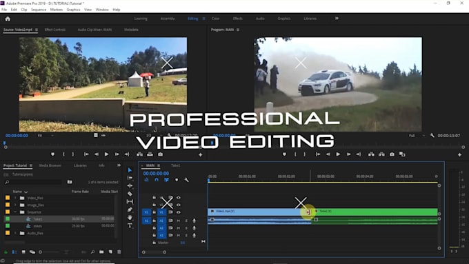Go to Home screen icon
This screenshot has height=264, width=469.
[x=8, y=19]
